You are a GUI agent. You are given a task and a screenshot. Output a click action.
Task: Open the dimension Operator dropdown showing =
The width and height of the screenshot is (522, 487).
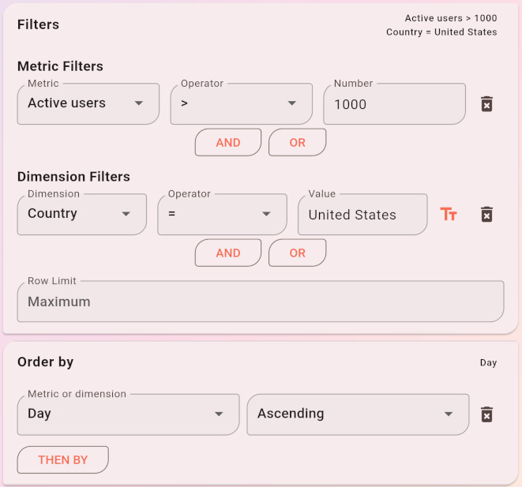coord(222,214)
